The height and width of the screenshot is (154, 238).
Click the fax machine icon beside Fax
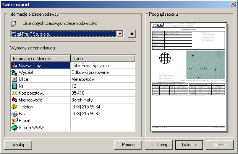[x=15, y=114]
